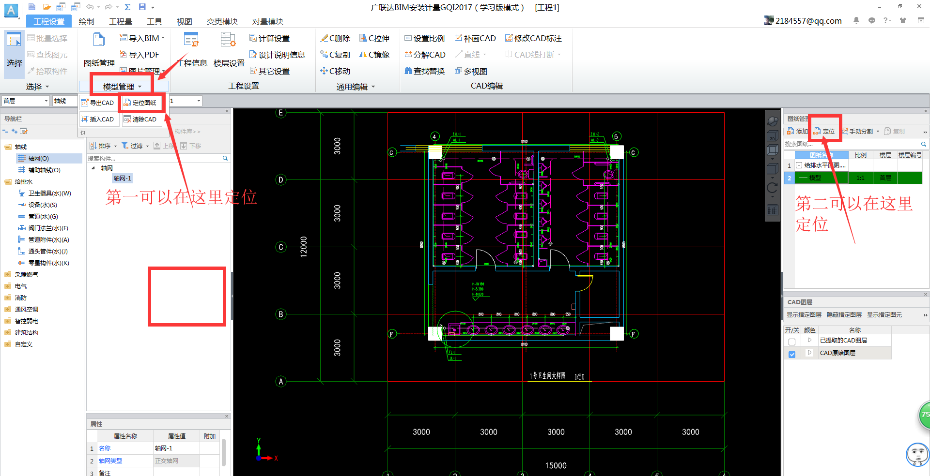Viewport: 930px width, 476px height.
Task: Click the sigma summary calculation icon
Action: [x=127, y=7]
